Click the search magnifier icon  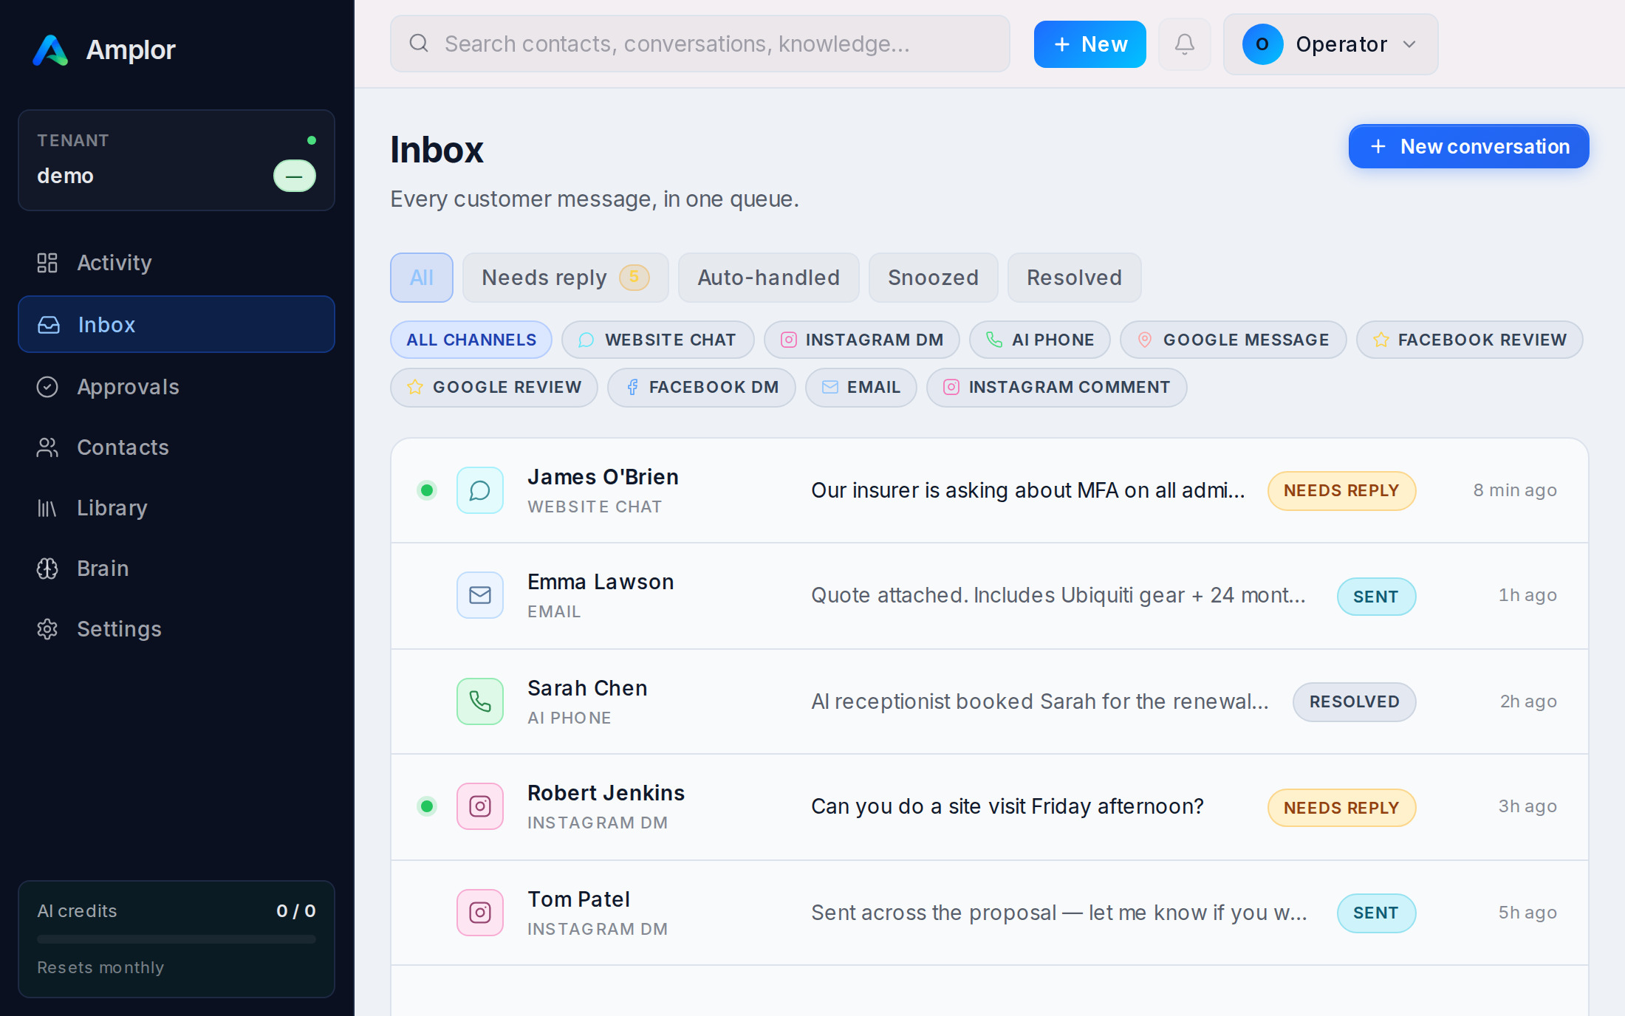[419, 44]
